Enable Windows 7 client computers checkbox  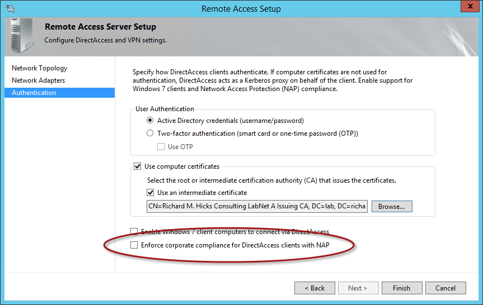pyautogui.click(x=134, y=231)
